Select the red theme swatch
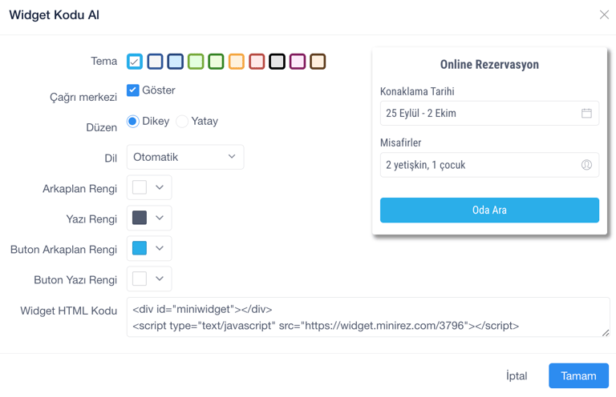The height and width of the screenshot is (397, 616). tap(257, 62)
